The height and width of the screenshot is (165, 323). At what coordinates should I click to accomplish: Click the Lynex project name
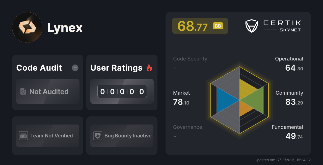tap(65, 28)
